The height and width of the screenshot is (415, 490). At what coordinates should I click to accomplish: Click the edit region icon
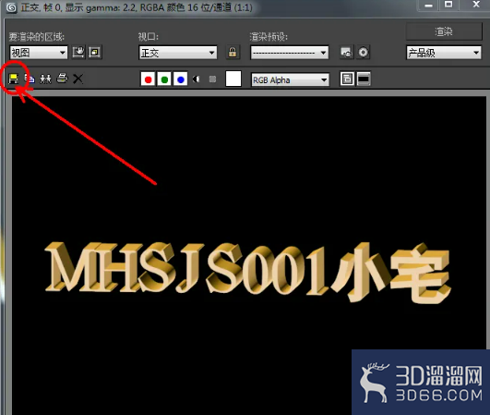click(78, 53)
